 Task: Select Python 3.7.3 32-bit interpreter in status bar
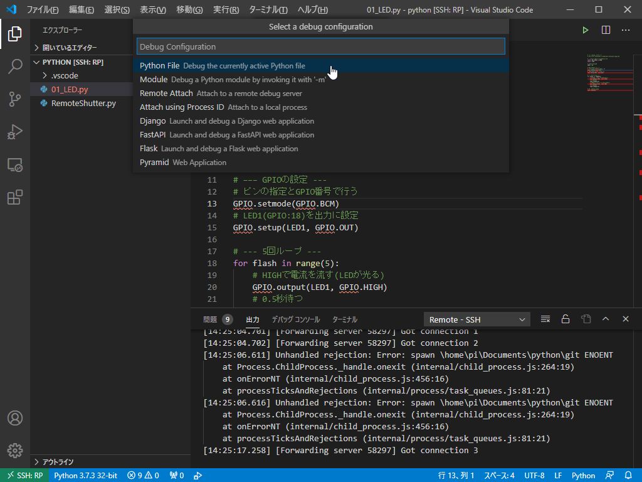(85, 476)
